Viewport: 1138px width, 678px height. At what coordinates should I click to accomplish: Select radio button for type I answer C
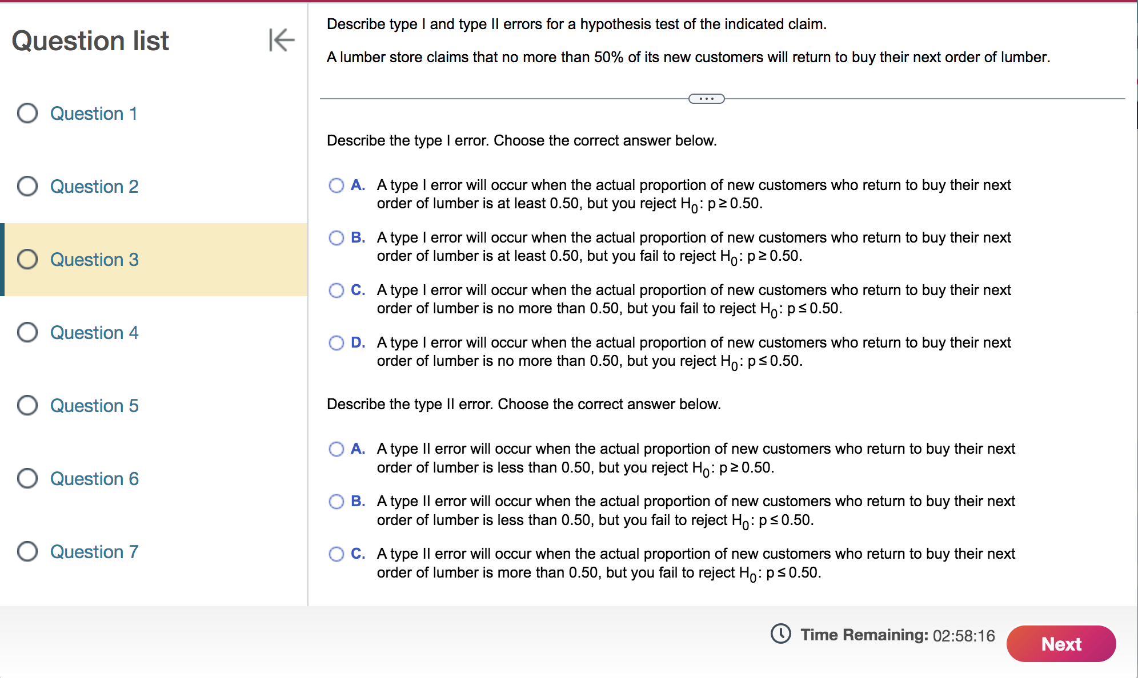tap(336, 290)
